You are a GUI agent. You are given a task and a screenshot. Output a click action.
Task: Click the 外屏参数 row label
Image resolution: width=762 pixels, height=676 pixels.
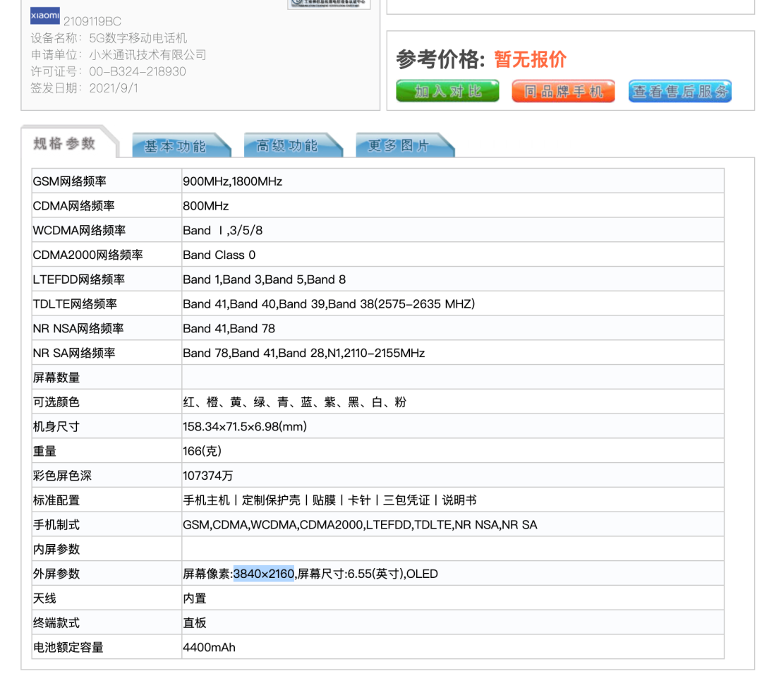coord(56,574)
